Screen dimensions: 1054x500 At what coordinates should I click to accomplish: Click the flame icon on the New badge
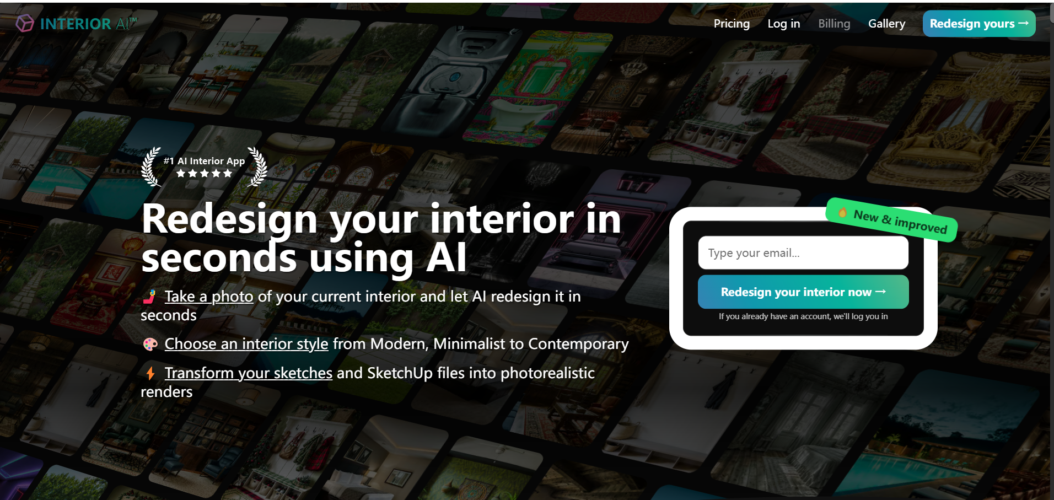pos(842,212)
